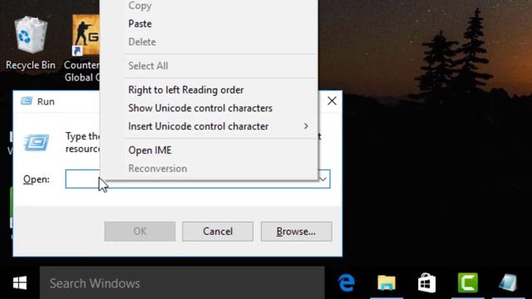Image resolution: width=532 pixels, height=299 pixels.
Task: Close the Run dialog
Action: pyautogui.click(x=332, y=100)
